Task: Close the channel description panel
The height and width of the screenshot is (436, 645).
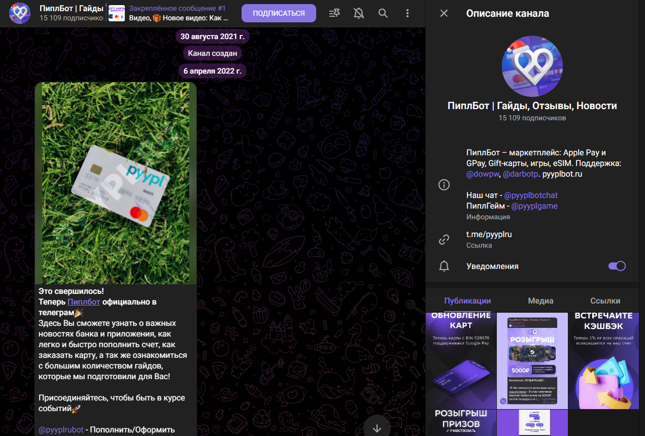Action: pos(444,13)
